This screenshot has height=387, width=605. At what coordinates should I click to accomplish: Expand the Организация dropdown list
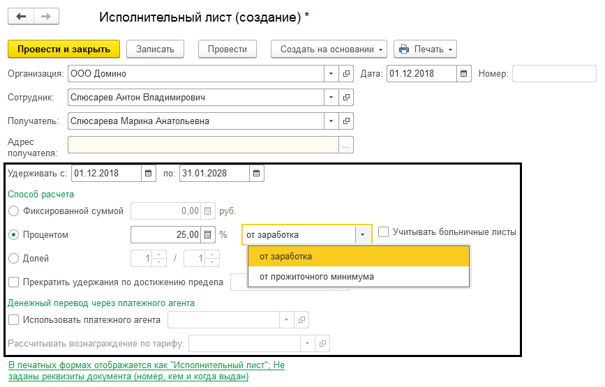[x=331, y=73]
